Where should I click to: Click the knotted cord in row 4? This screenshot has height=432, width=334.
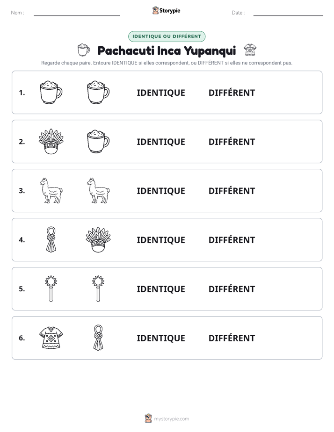pyautogui.click(x=51, y=239)
